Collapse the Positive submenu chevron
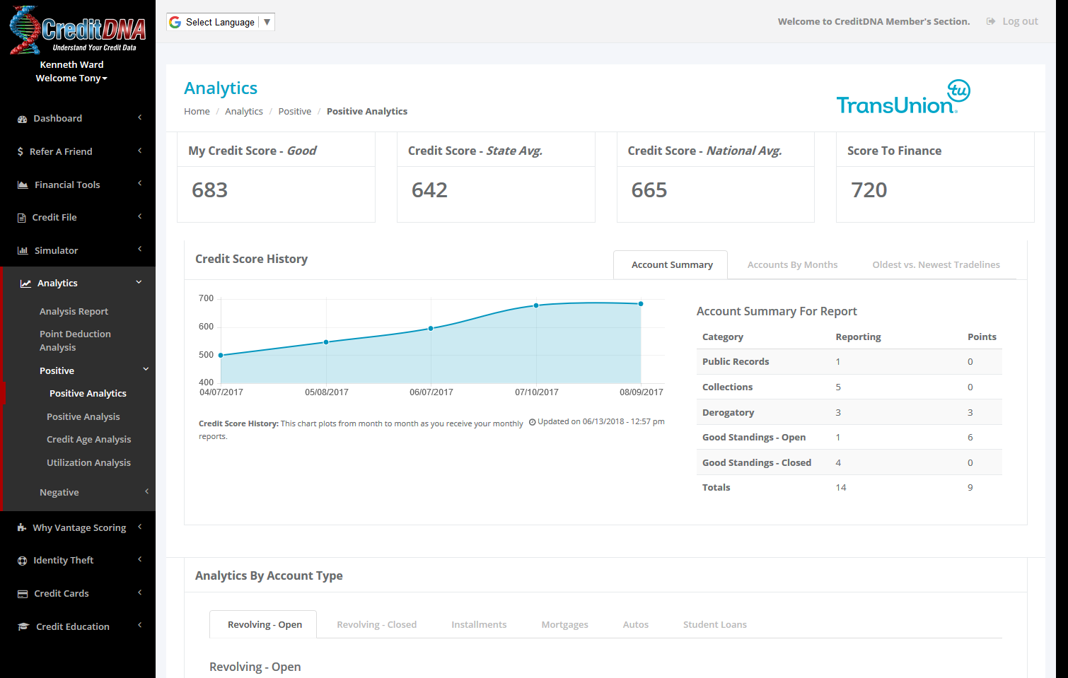Viewport: 1068px width, 678px height. [146, 369]
